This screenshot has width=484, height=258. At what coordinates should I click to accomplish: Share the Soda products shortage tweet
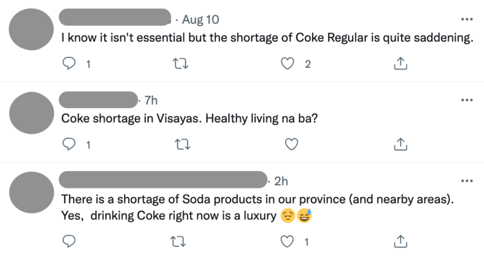tap(399, 242)
